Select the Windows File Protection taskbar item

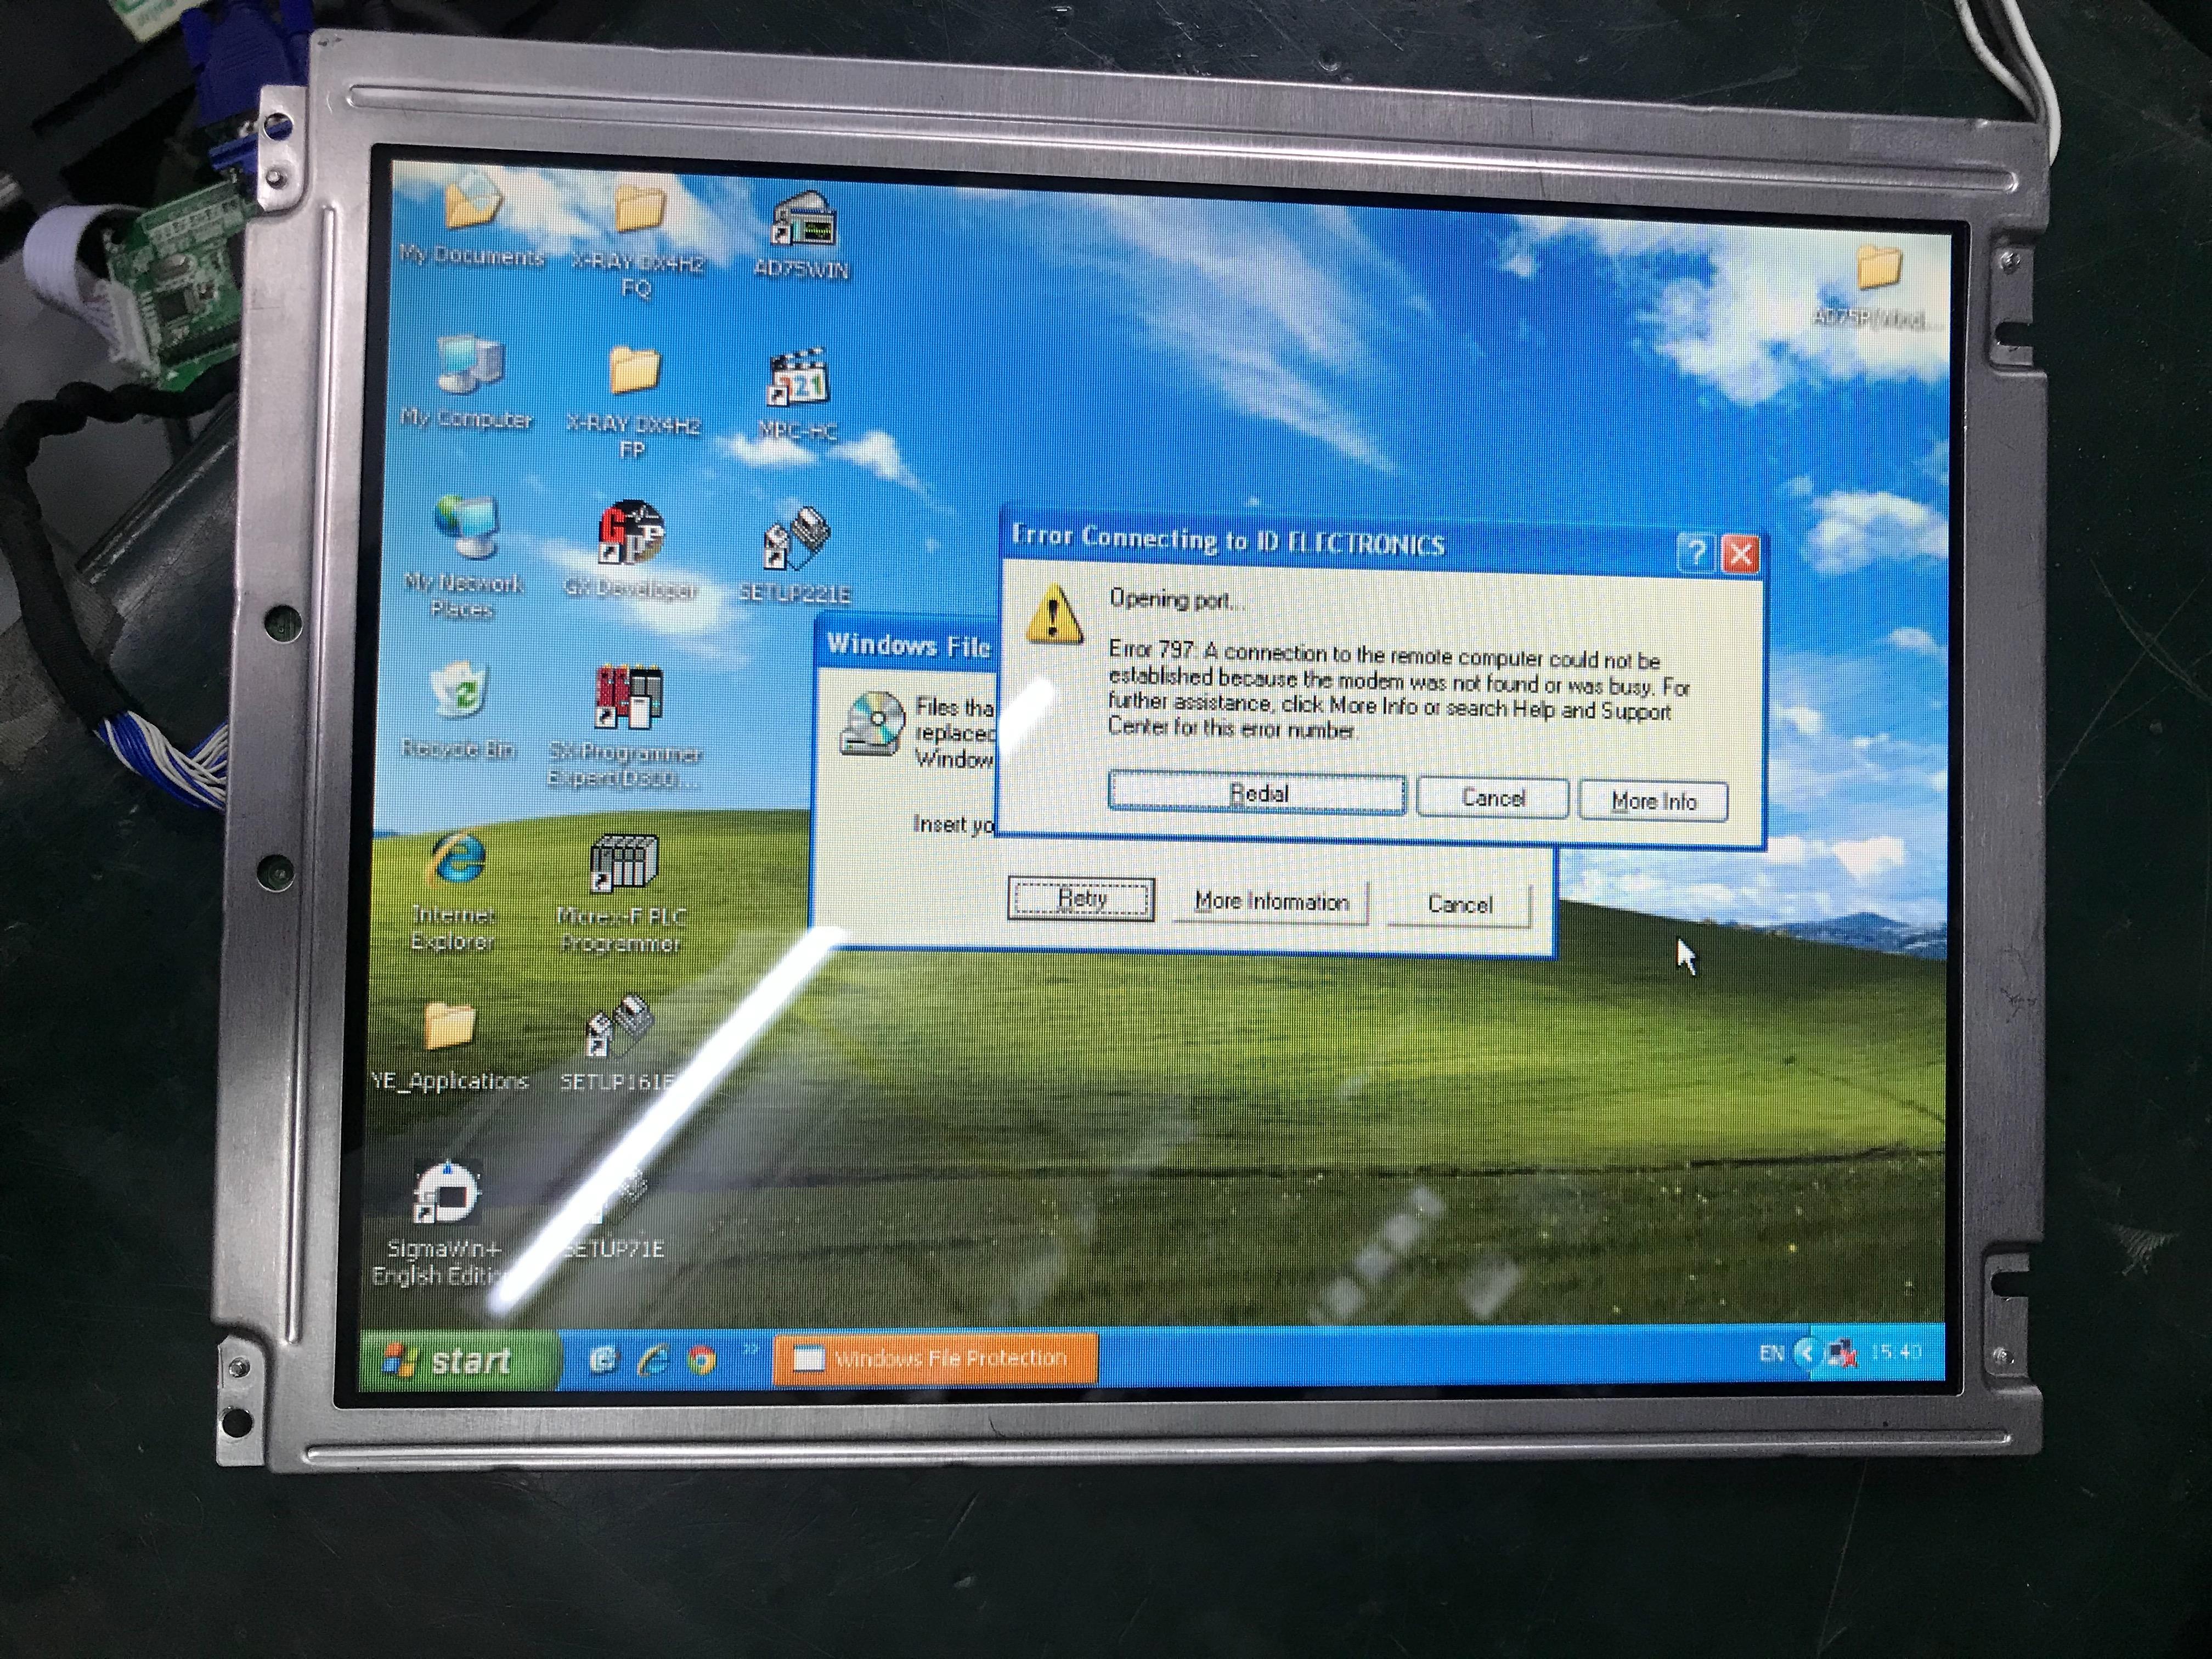pos(935,1358)
